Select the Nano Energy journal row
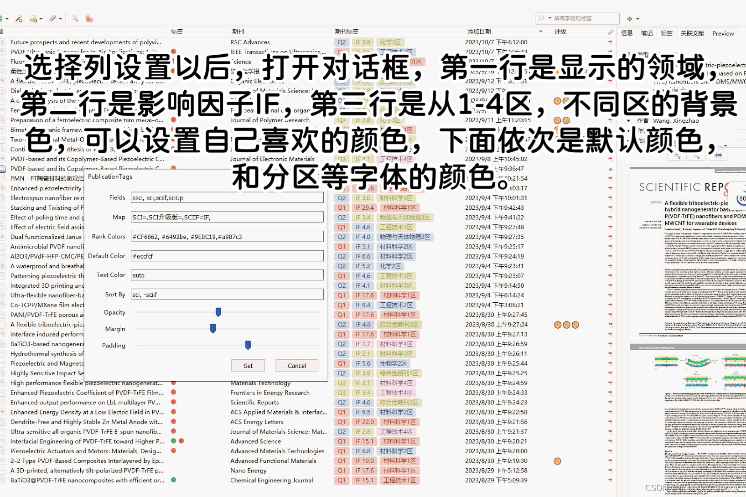Image resolution: width=746 pixels, height=497 pixels. [x=249, y=471]
